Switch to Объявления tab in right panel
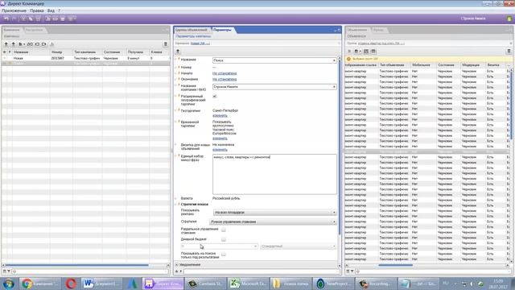The image size is (515, 290). (x=357, y=30)
